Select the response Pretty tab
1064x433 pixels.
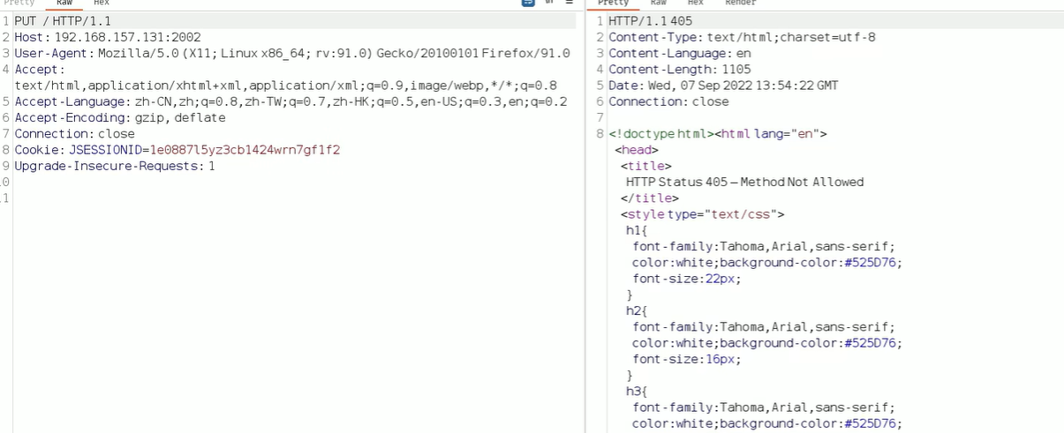[614, 3]
